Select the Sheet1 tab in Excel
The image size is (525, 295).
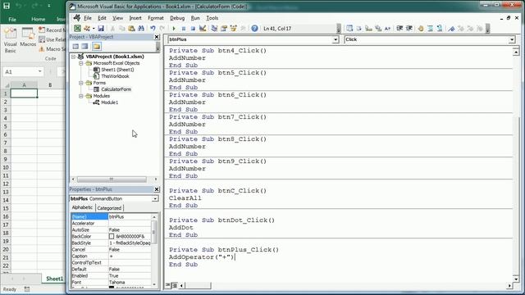[x=55, y=279]
